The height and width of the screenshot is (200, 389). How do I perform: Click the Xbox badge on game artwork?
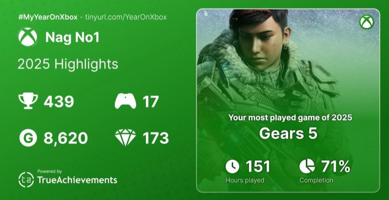pos(366,22)
